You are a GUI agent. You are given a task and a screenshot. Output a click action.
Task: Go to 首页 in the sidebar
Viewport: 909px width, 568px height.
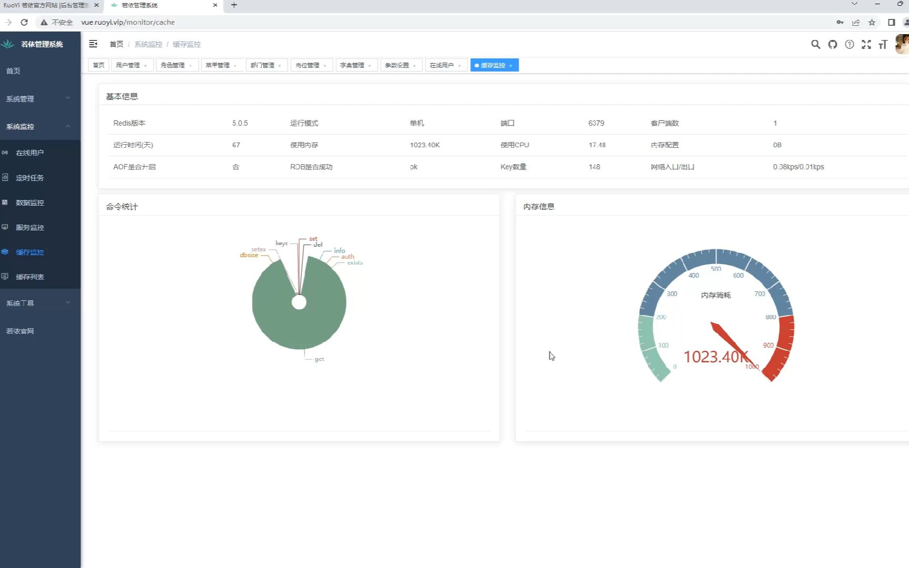tap(41, 71)
